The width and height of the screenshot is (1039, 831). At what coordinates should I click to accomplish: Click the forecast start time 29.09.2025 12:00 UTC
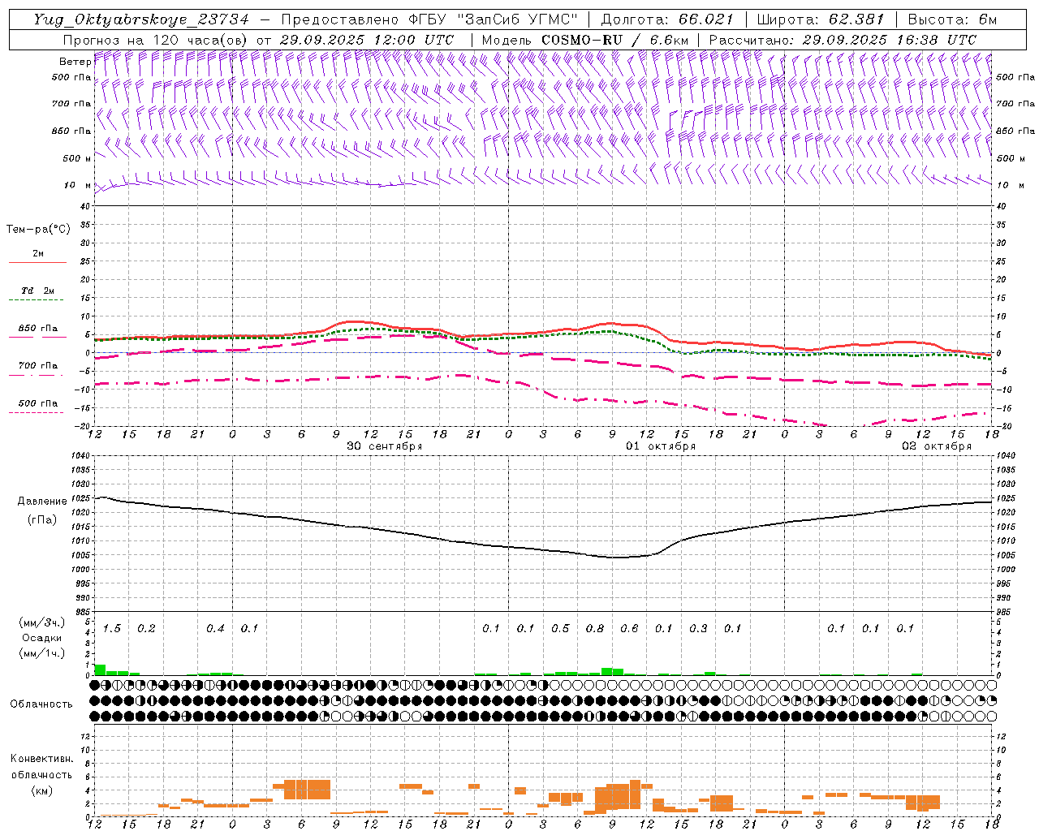click(x=366, y=40)
